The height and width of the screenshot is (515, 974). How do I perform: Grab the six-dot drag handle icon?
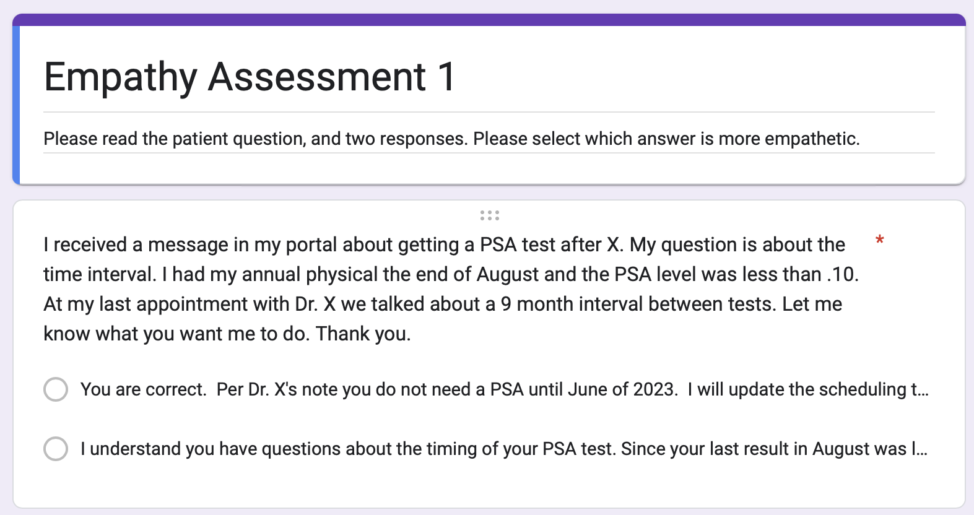click(489, 215)
